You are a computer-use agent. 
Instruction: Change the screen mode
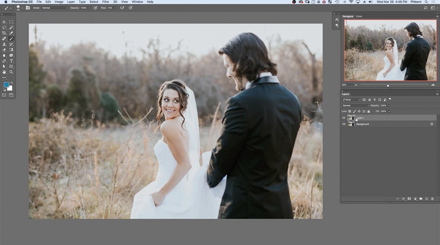pos(11,95)
